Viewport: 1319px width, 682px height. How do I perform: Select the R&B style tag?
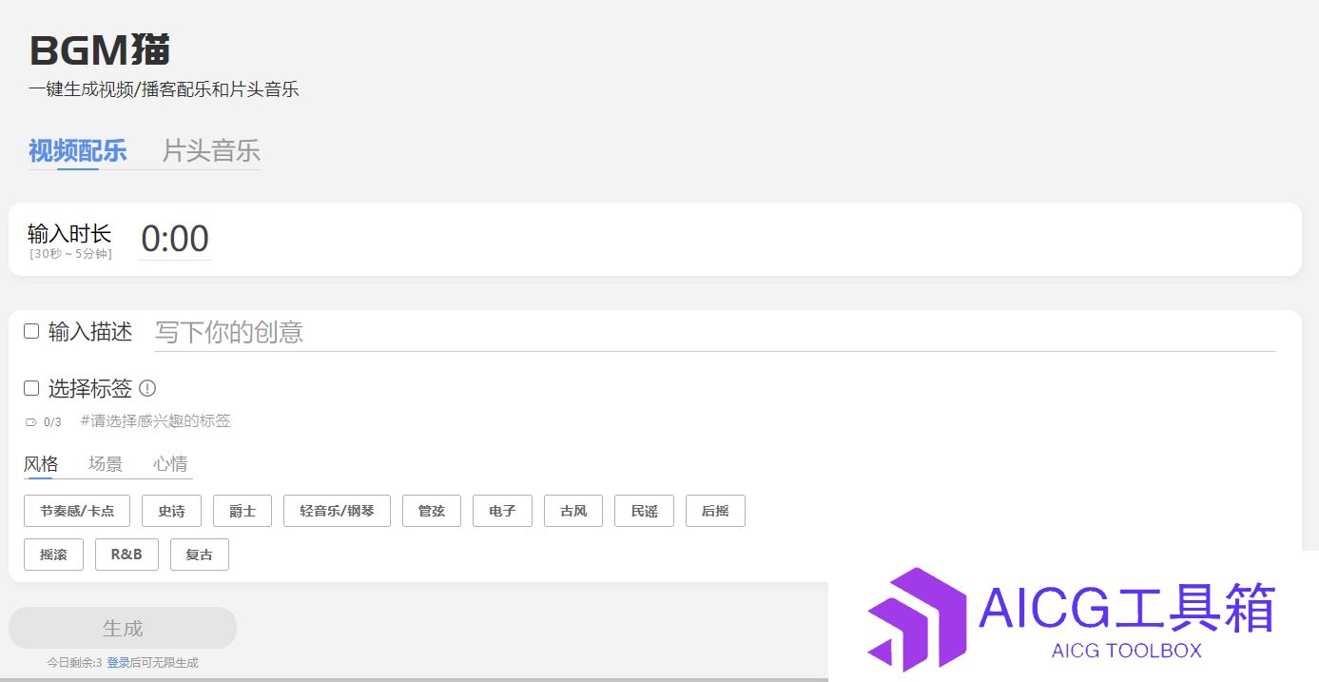pyautogui.click(x=126, y=555)
